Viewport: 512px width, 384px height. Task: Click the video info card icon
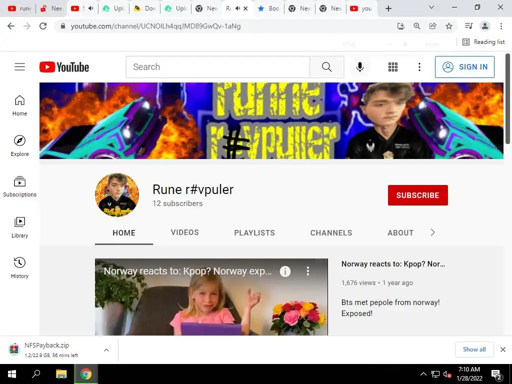click(285, 271)
